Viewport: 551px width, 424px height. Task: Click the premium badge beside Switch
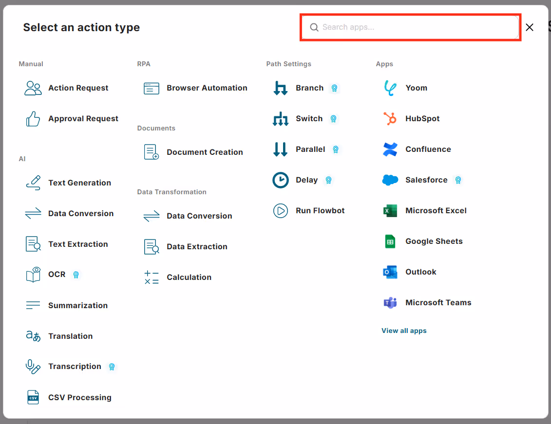pos(334,119)
